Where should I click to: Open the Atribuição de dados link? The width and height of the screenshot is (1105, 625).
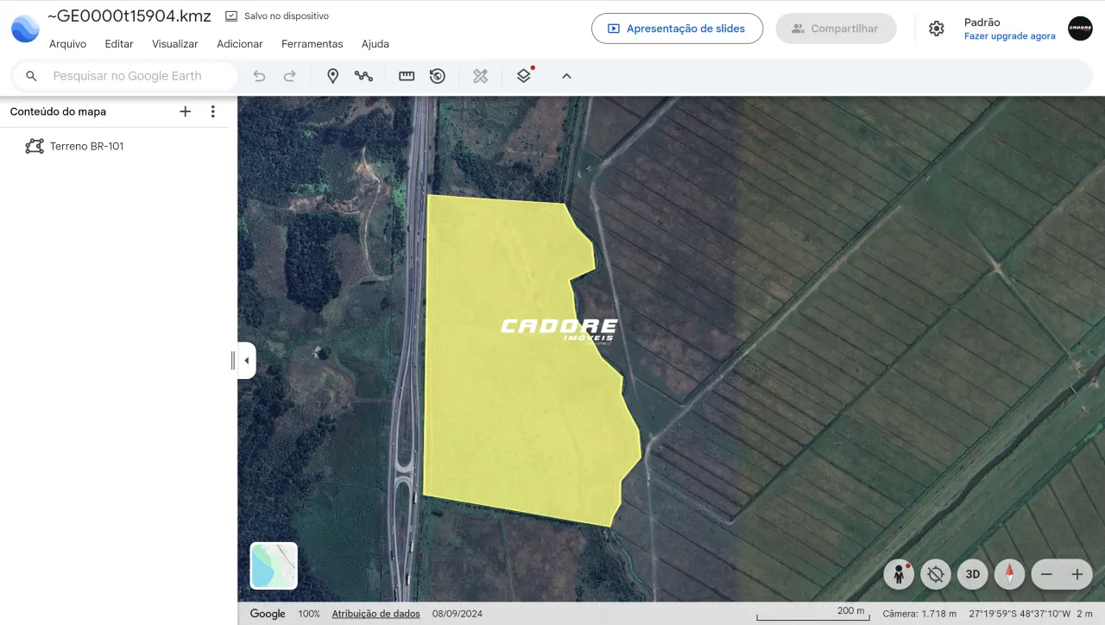tap(376, 614)
